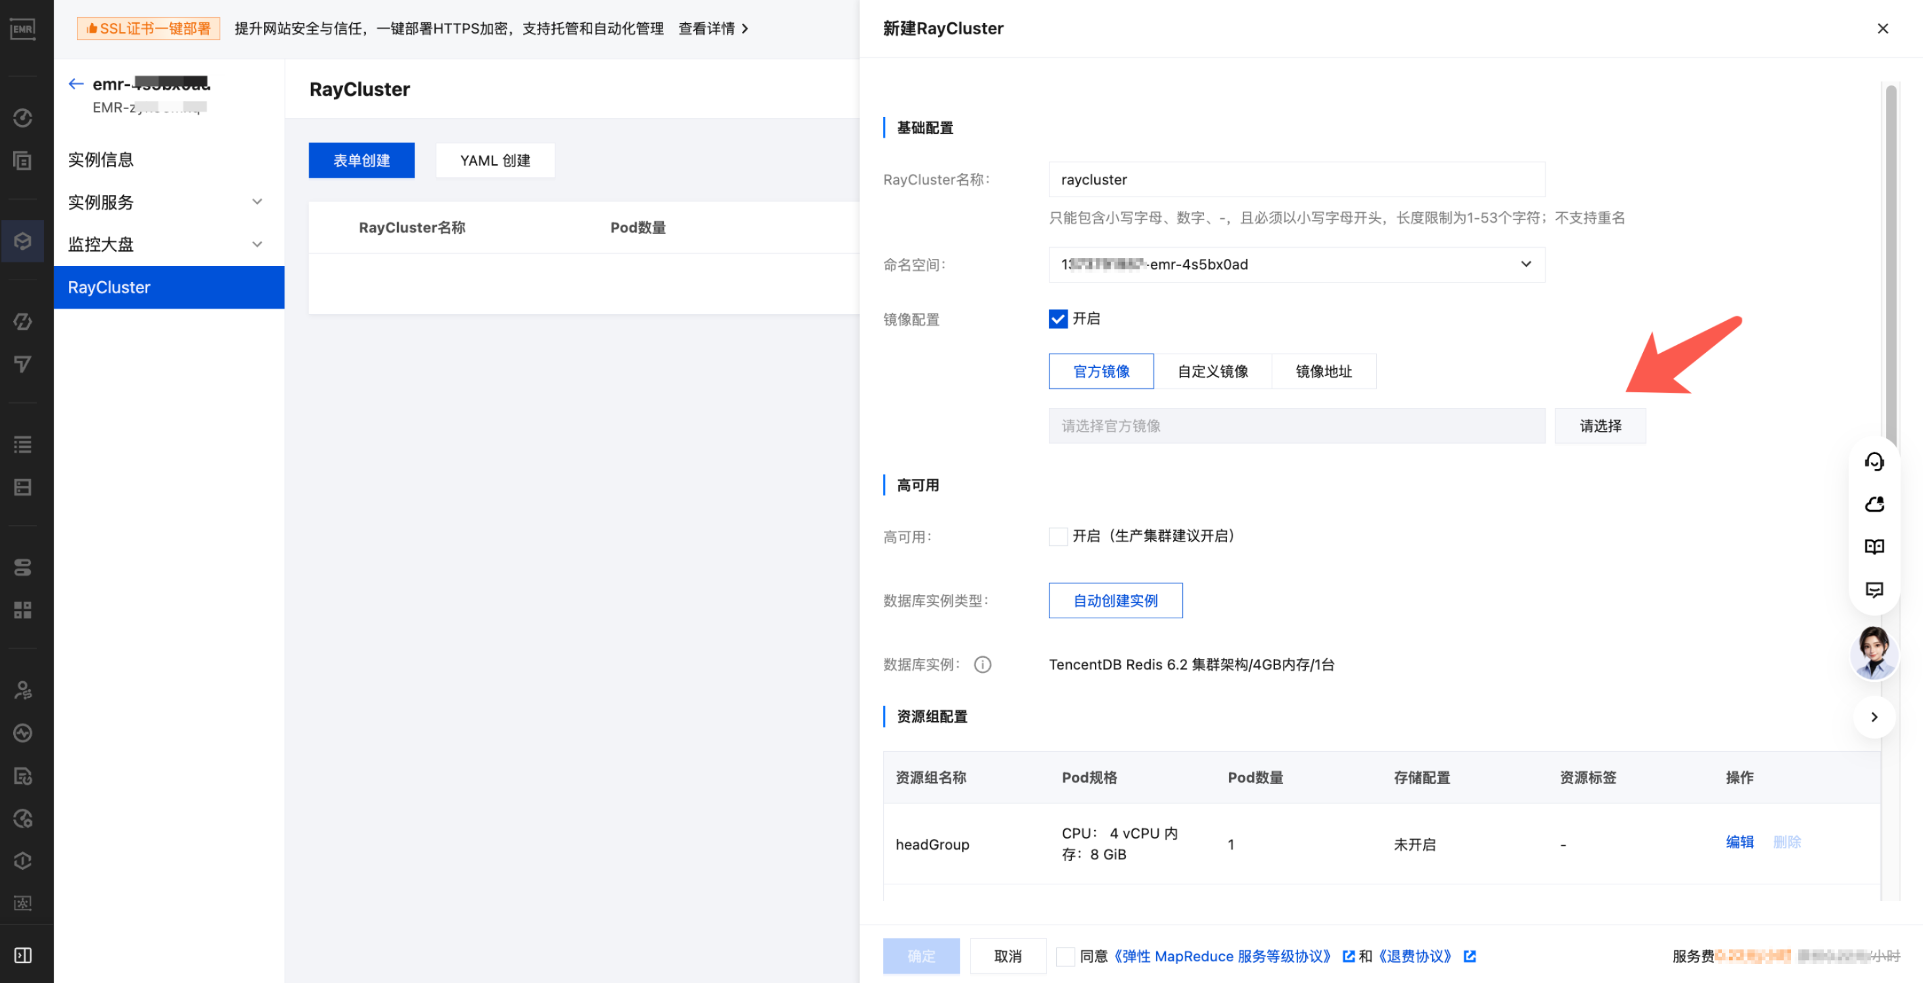Viewport: 1923px width, 983px height.
Task: Click the 取消 button
Action: tap(1008, 956)
